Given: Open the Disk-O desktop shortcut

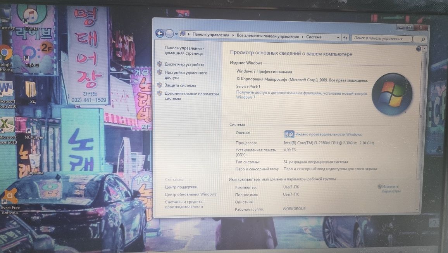Looking at the screenshot, I should (31, 57).
